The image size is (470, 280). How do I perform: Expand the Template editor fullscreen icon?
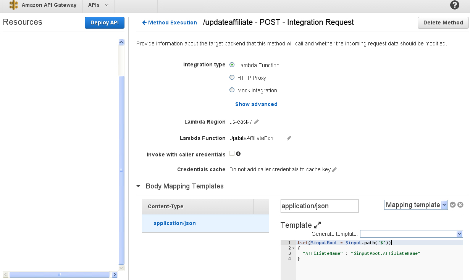point(318,225)
